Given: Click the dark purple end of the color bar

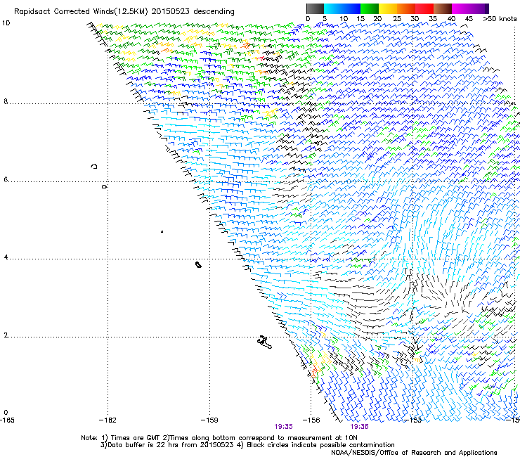Looking at the screenshot, I should [x=486, y=8].
